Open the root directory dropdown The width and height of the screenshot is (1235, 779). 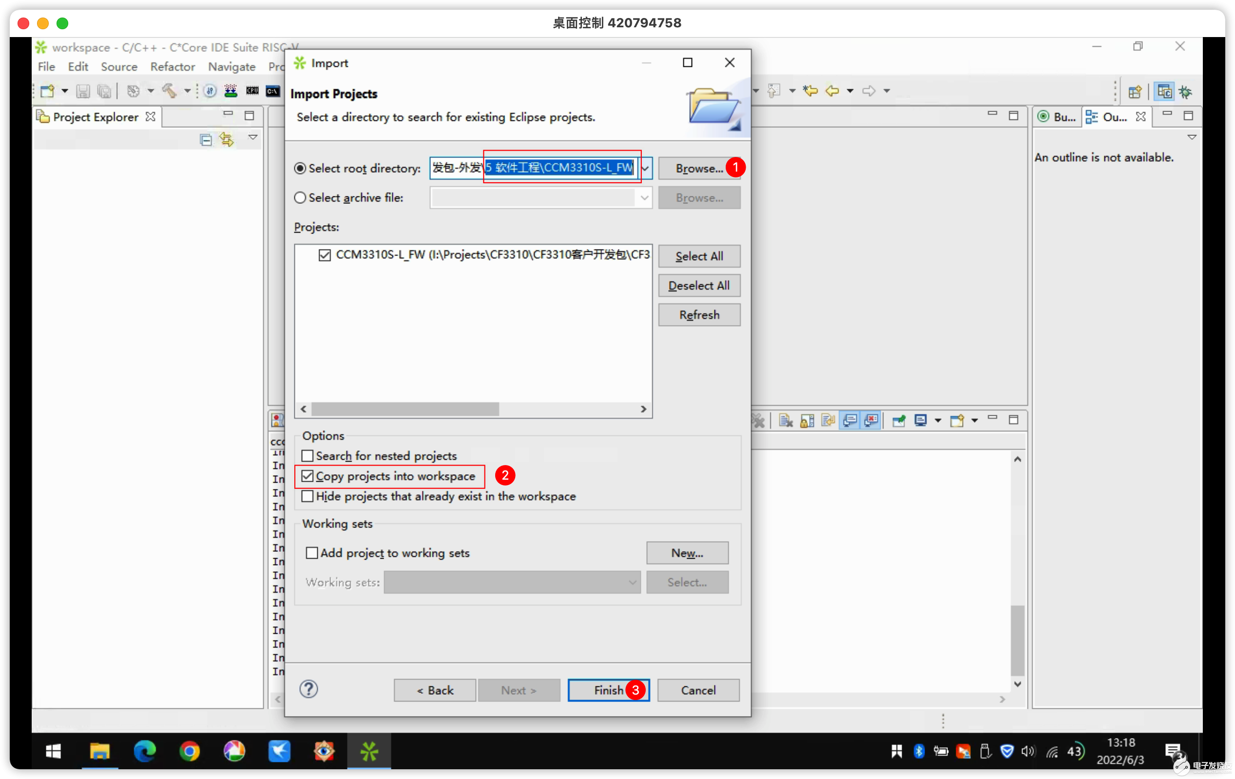(x=646, y=168)
